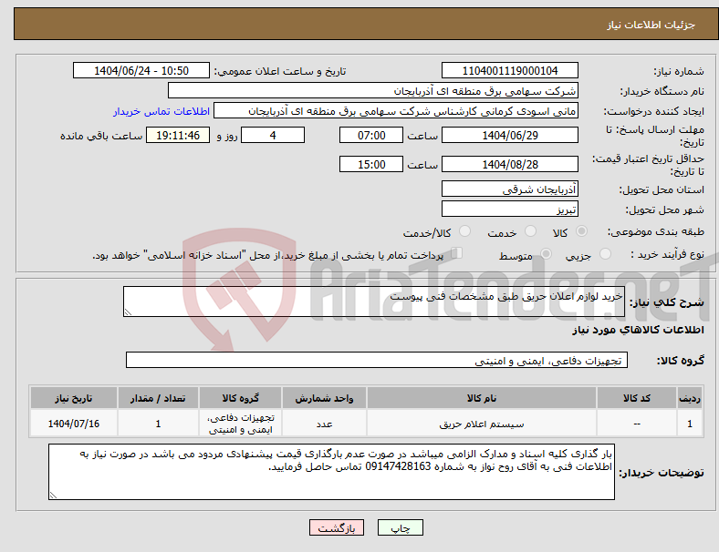Click the public announcement date-time field
This screenshot has height=552, width=719.
click(141, 70)
